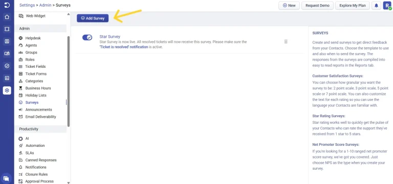This screenshot has width=393, height=184.
Task: Open Announcements in the sidebar
Action: (x=38, y=110)
